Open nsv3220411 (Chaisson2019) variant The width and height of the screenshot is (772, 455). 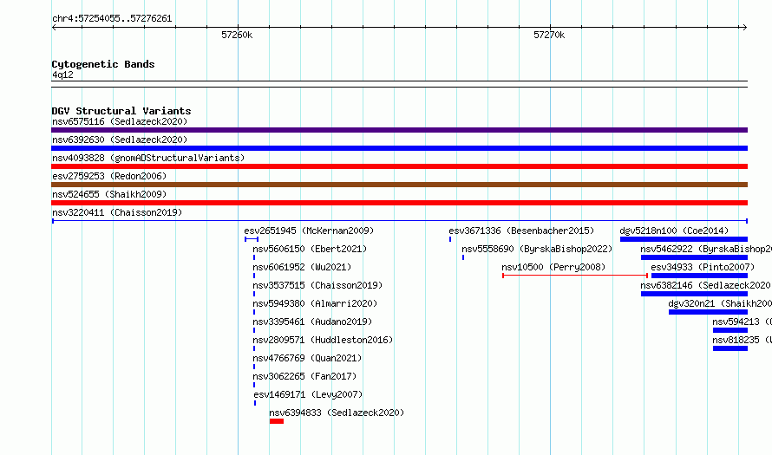117,212
